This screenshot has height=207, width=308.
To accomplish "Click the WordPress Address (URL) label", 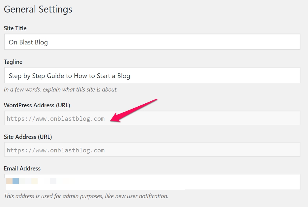I will 37,105.
